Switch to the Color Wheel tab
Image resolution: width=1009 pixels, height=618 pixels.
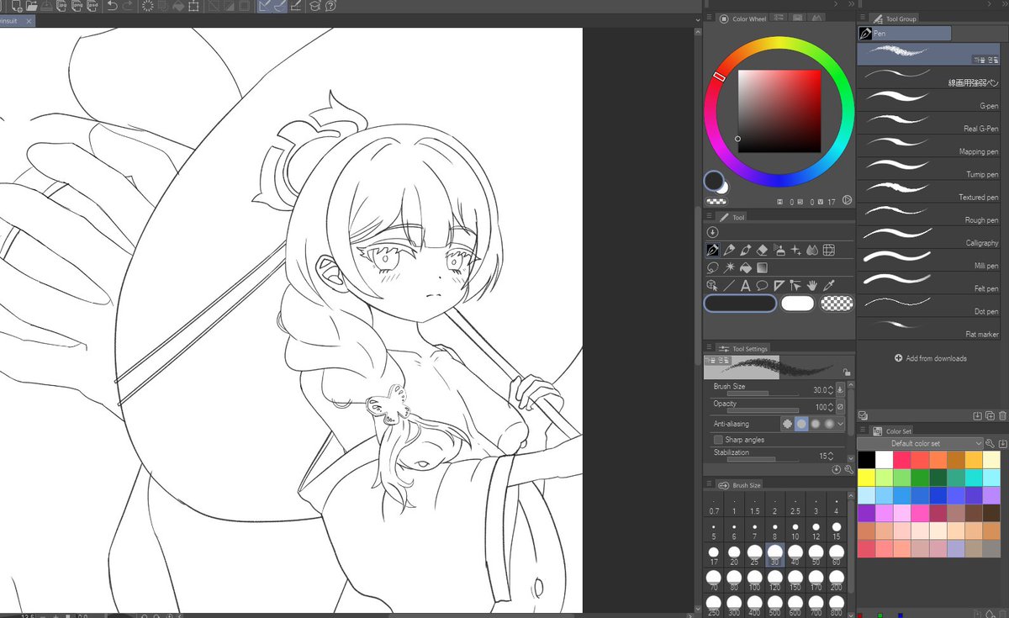[x=742, y=18]
